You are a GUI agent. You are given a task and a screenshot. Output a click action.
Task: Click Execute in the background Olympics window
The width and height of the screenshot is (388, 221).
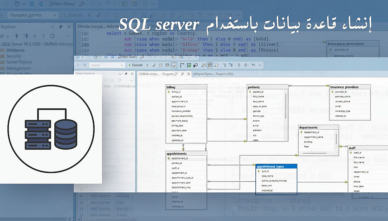pyautogui.click(x=73, y=15)
